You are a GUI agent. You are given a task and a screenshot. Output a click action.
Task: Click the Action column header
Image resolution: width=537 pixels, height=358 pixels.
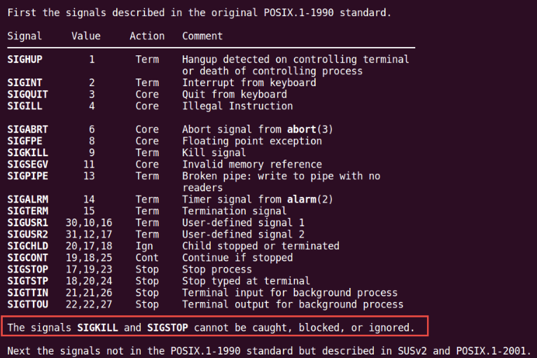(x=147, y=36)
